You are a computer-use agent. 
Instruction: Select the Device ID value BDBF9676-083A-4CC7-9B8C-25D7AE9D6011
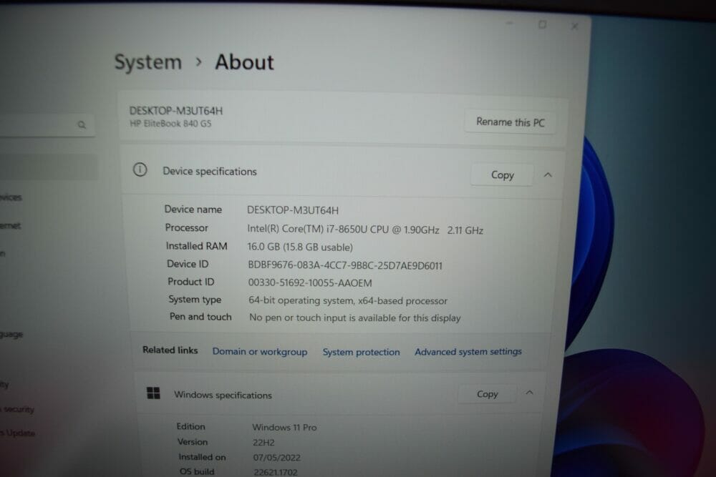click(345, 265)
